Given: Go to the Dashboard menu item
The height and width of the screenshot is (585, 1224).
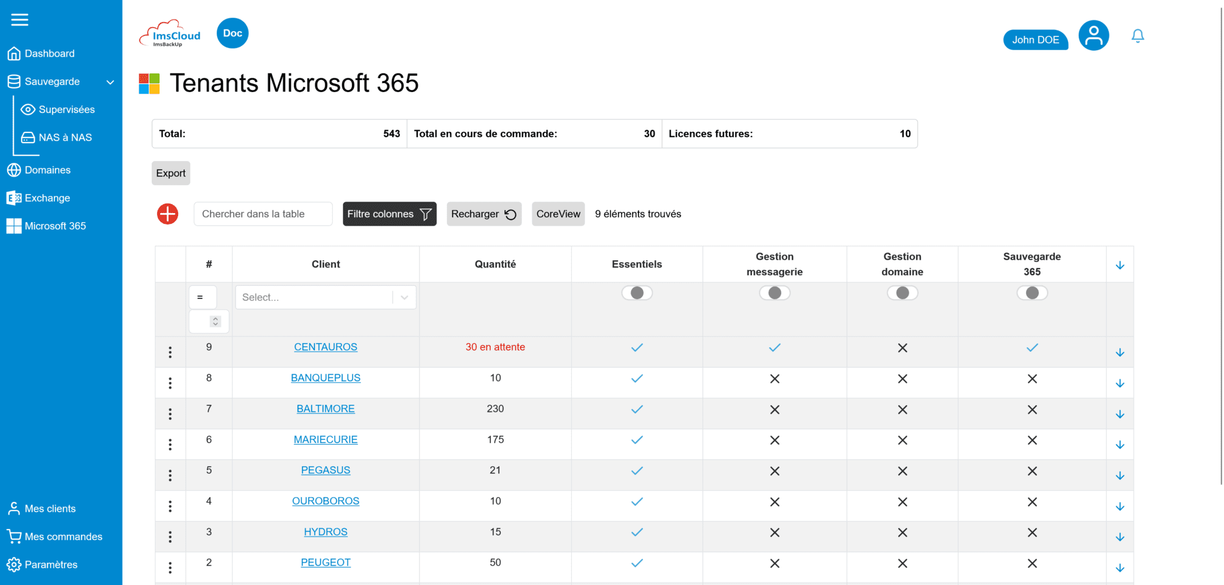Looking at the screenshot, I should [50, 53].
